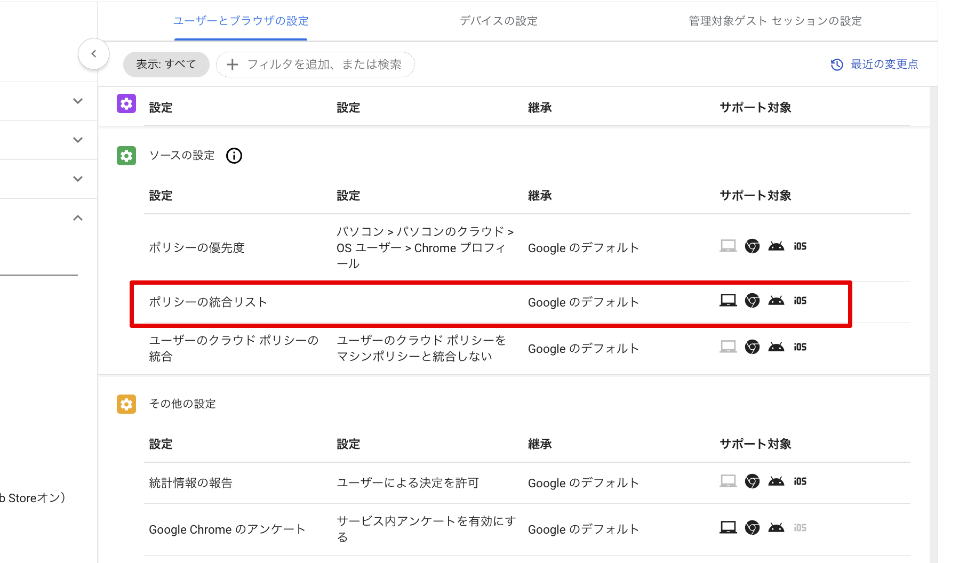The width and height of the screenshot is (959, 563).
Task: Click laptop icon in Google Chrome のアンケート row
Action: [x=728, y=528]
